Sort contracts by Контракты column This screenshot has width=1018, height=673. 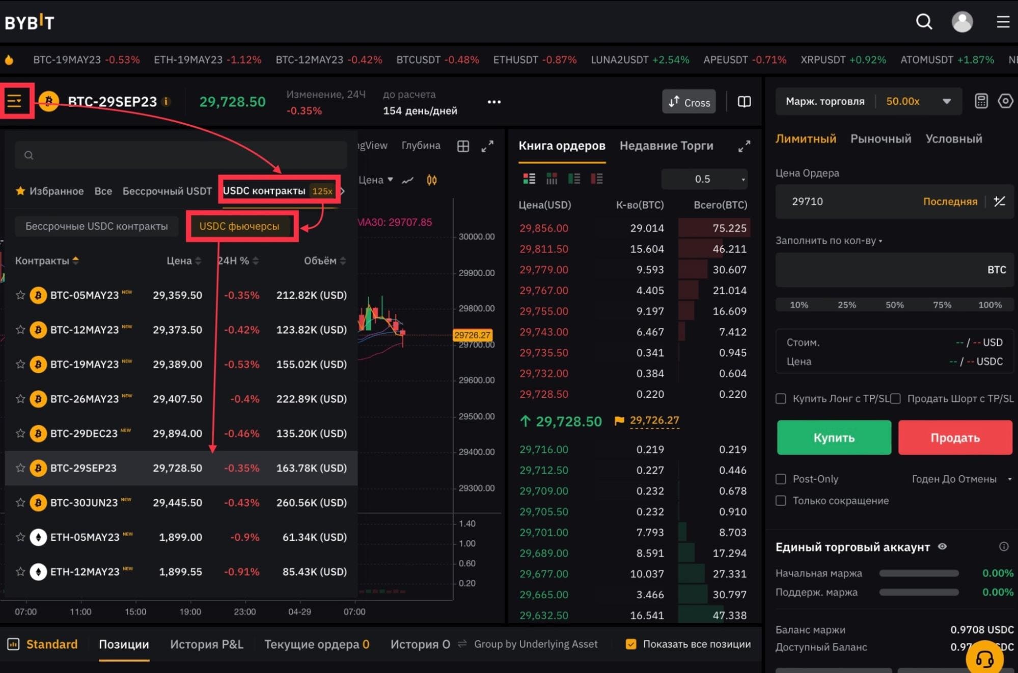(x=47, y=260)
